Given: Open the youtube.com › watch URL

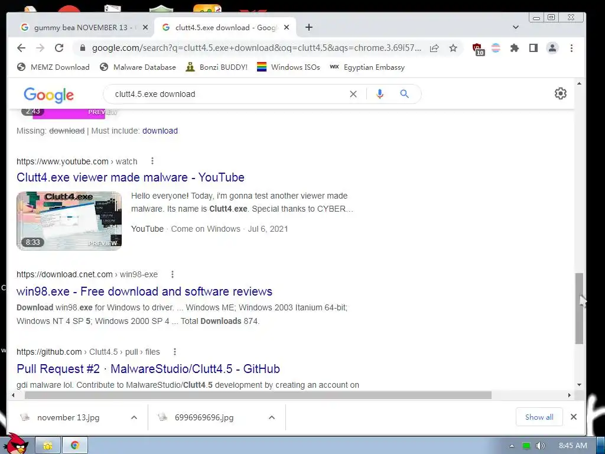Looking at the screenshot, I should (x=77, y=161).
